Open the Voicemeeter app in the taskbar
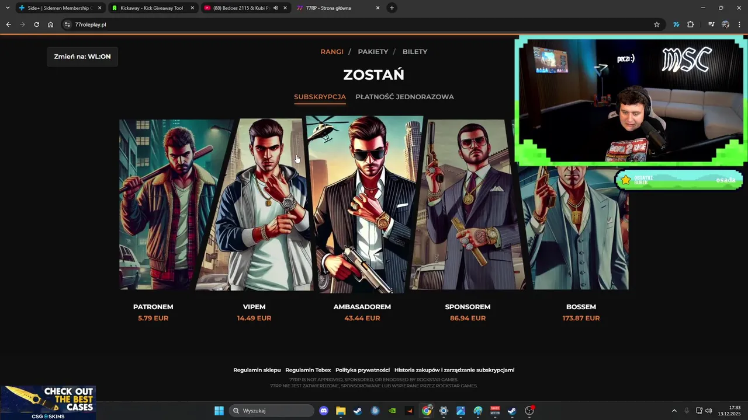The height and width of the screenshot is (420, 748). point(495,411)
